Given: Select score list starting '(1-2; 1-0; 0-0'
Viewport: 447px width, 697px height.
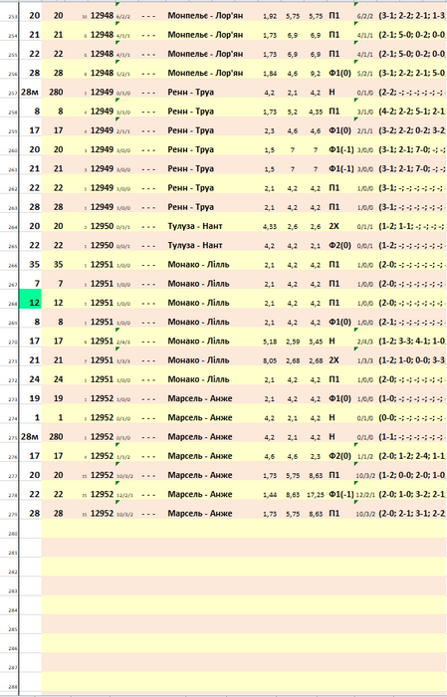Looking at the screenshot, I should click(412, 360).
